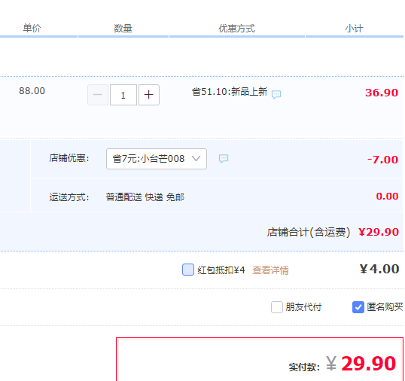Decrease quantity with the minus button
Screen dimensions: 405x381
point(98,95)
